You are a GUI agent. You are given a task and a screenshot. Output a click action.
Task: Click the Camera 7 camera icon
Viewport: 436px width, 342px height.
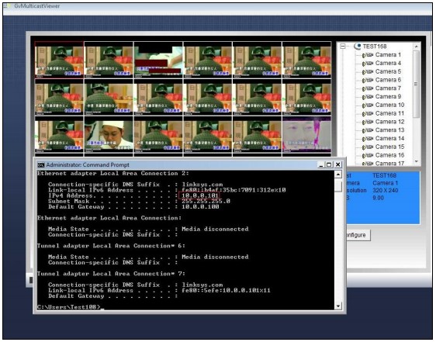pos(368,88)
